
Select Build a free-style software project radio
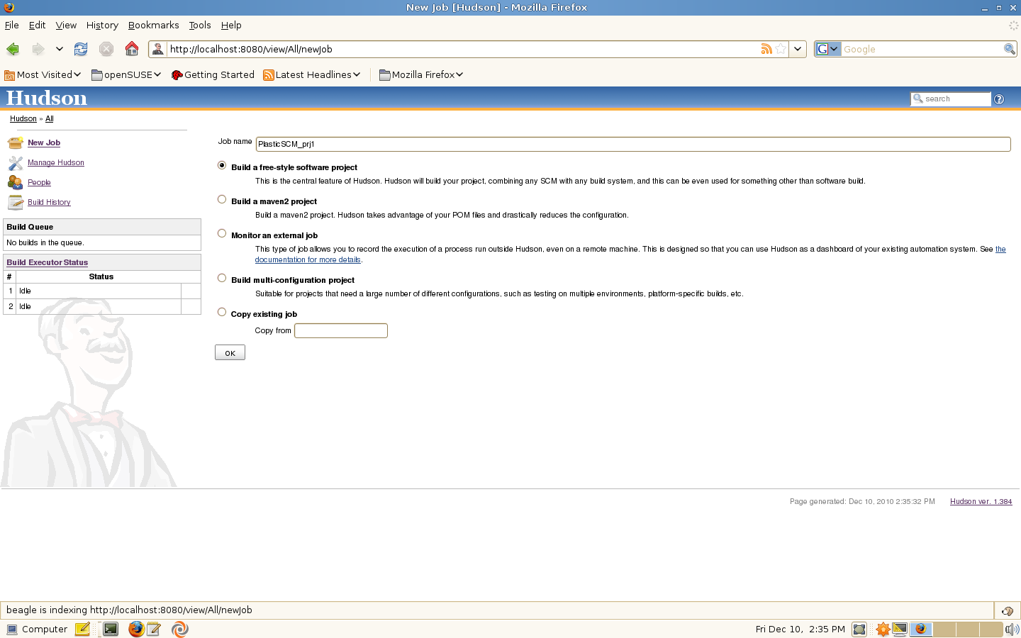click(x=222, y=165)
